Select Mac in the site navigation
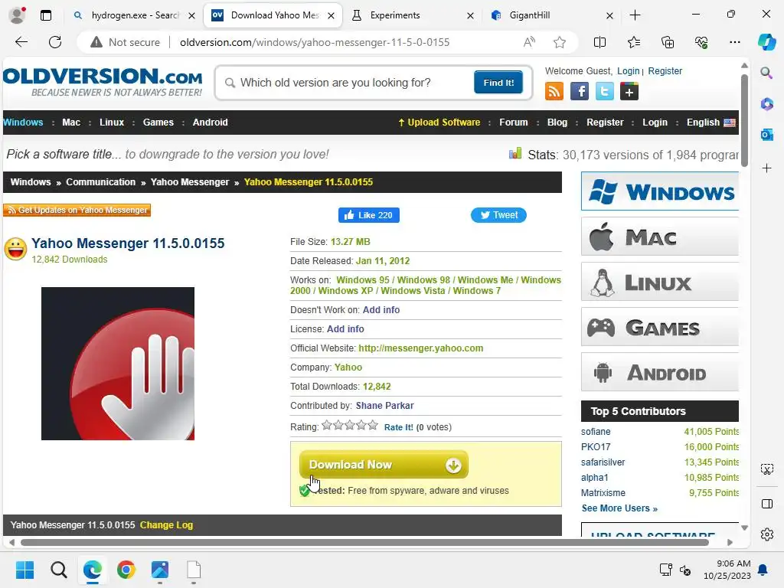The height and width of the screenshot is (588, 784). [x=71, y=122]
